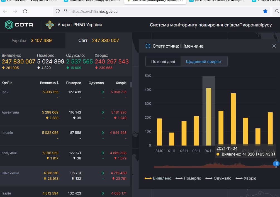This screenshot has width=280, height=197.
Task: Click the site security lock icon
Action: tap(65, 11)
